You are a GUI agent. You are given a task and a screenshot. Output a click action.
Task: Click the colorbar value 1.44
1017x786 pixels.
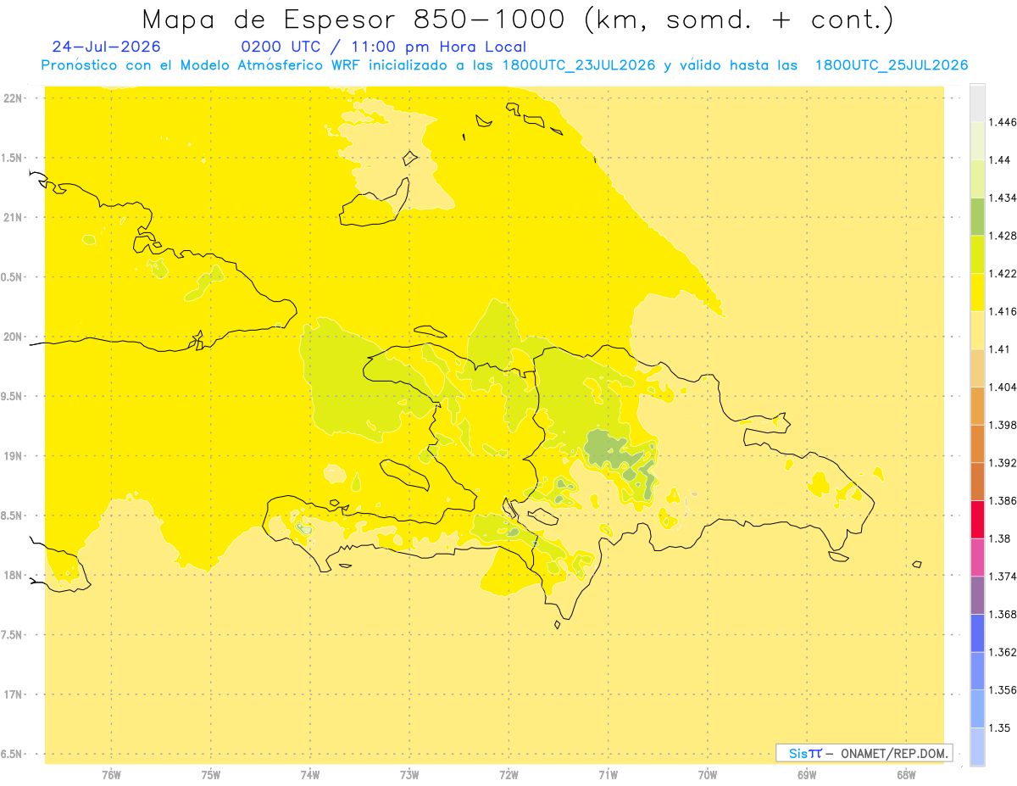[x=1001, y=160]
